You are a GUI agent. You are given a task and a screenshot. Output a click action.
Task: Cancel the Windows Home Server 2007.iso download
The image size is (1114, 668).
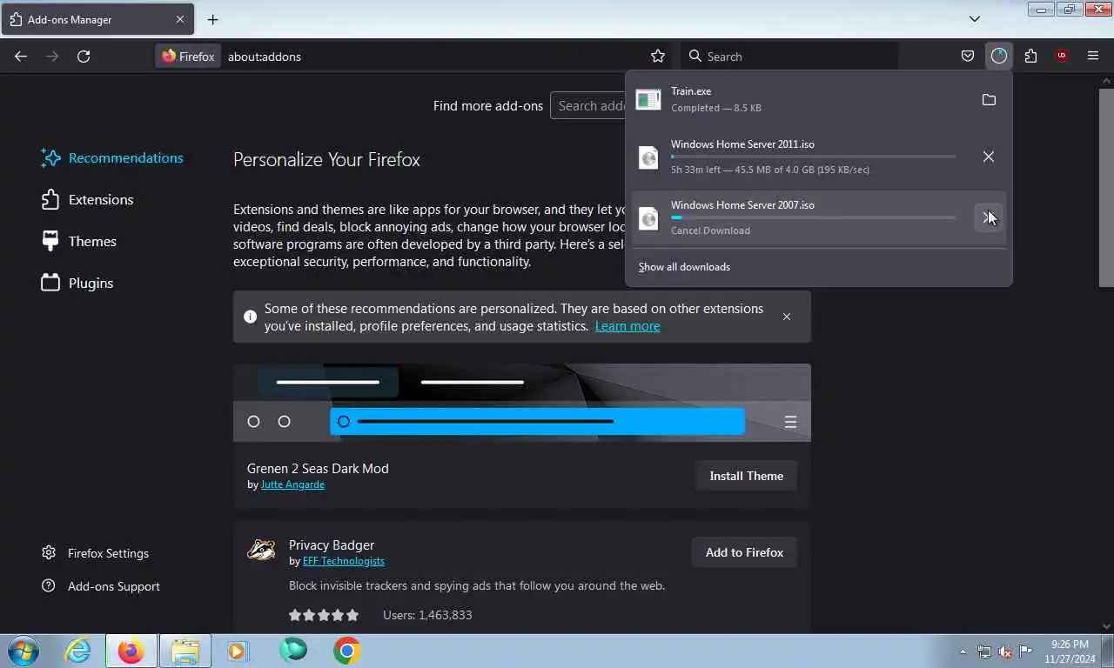[x=989, y=217]
